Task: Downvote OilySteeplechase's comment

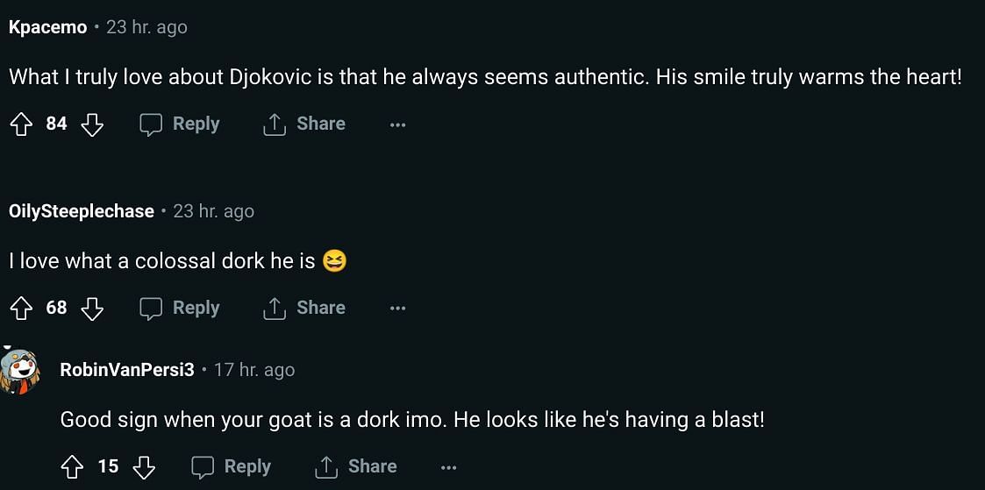Action: 92,309
